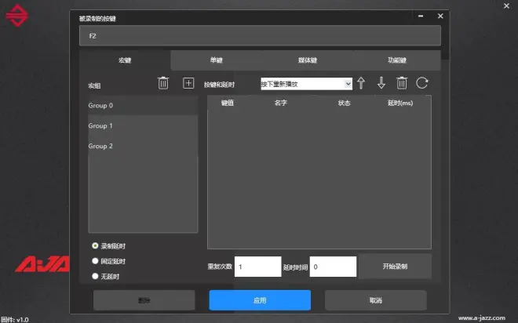Add a new macro group with plus icon
518x323 pixels.
[188, 83]
